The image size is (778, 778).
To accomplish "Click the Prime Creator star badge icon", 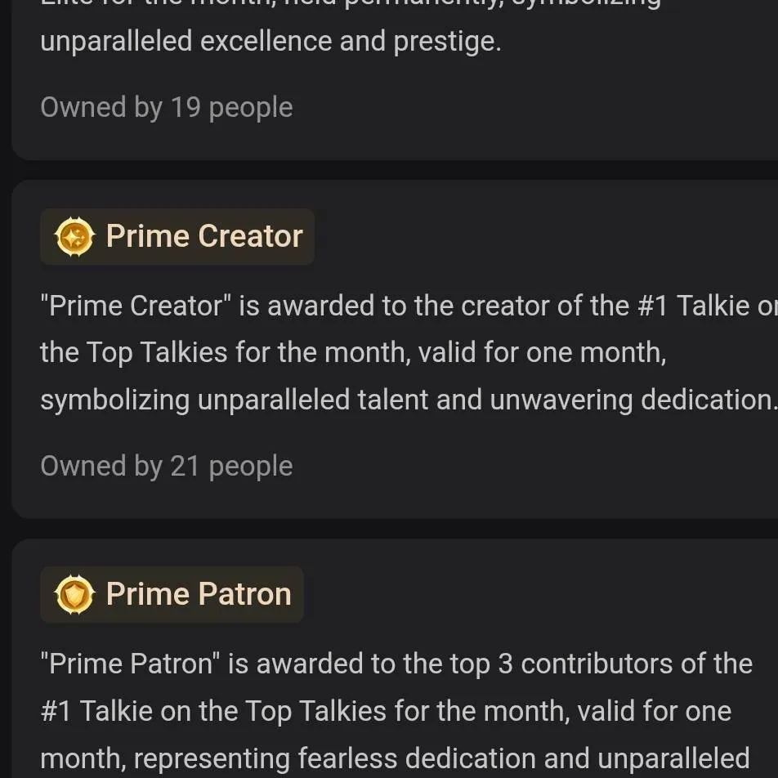I will (74, 237).
